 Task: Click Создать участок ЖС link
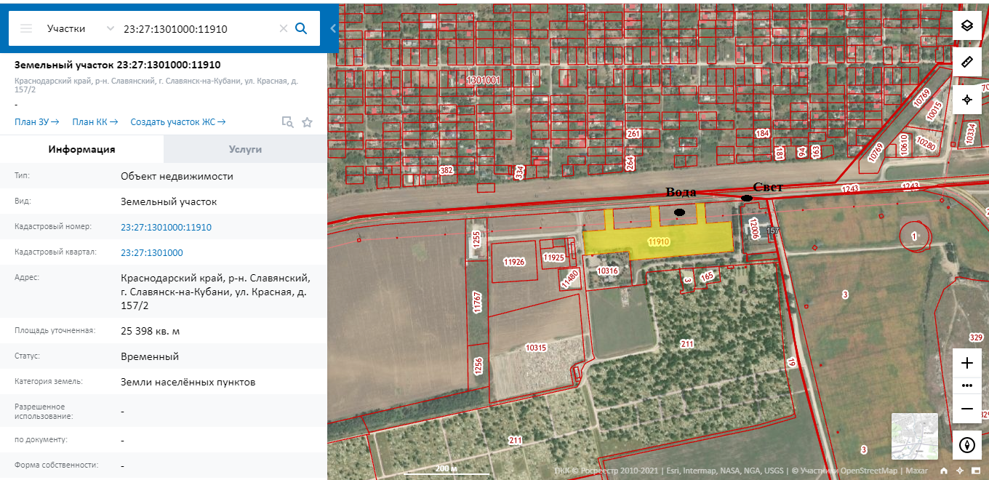pos(177,122)
